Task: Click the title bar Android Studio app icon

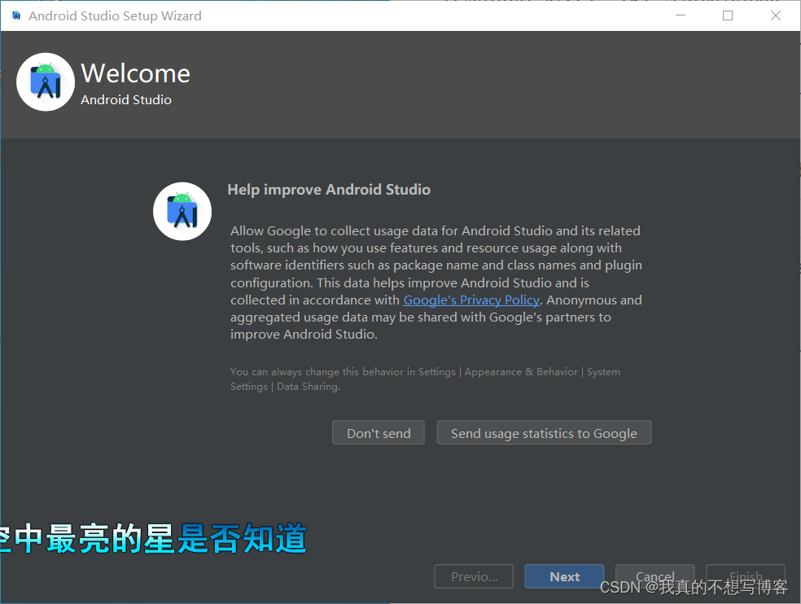Action: [x=16, y=15]
